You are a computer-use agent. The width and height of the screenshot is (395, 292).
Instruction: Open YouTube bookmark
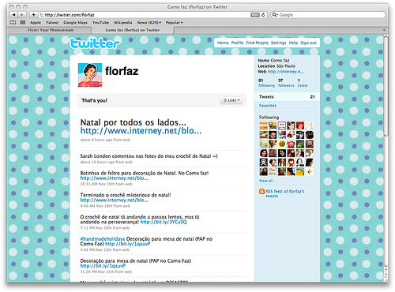(x=100, y=23)
